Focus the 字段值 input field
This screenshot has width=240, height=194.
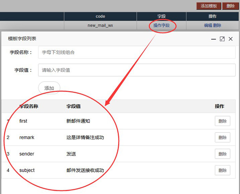(137, 70)
